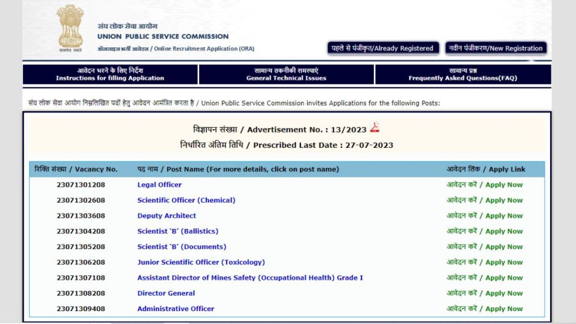Viewport: 576px width, 324px height.
Task: Select vacancy number 23071308208
Action: point(81,293)
